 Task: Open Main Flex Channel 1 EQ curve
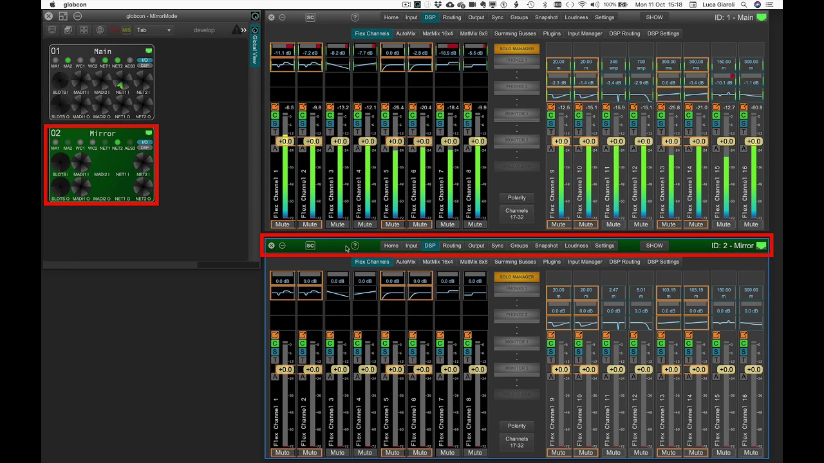283,64
